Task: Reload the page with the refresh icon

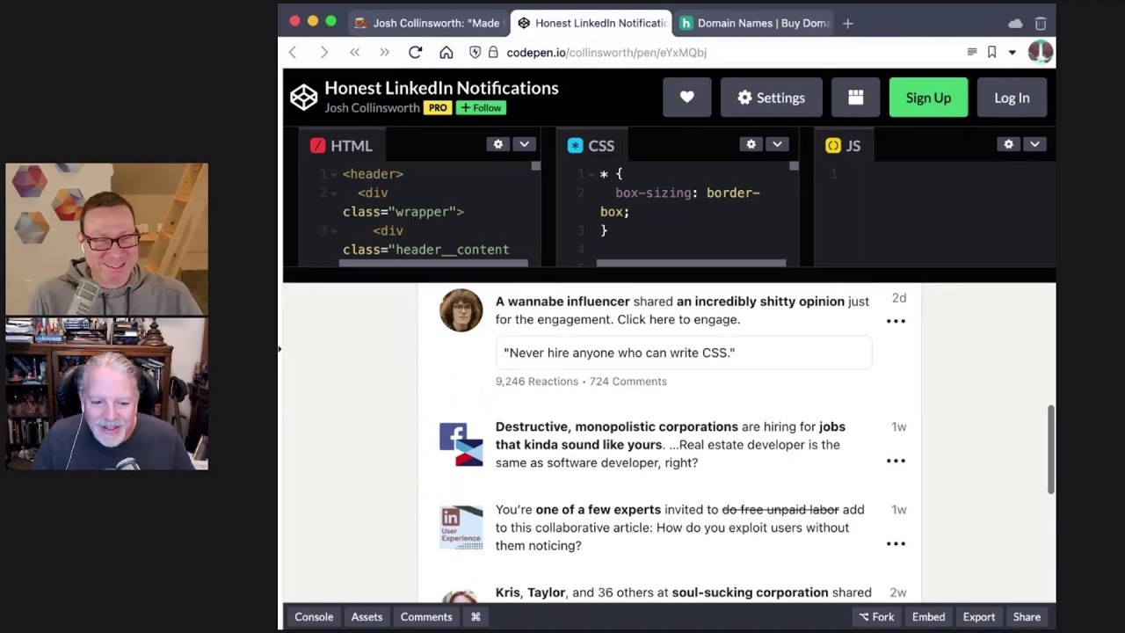Action: point(415,52)
